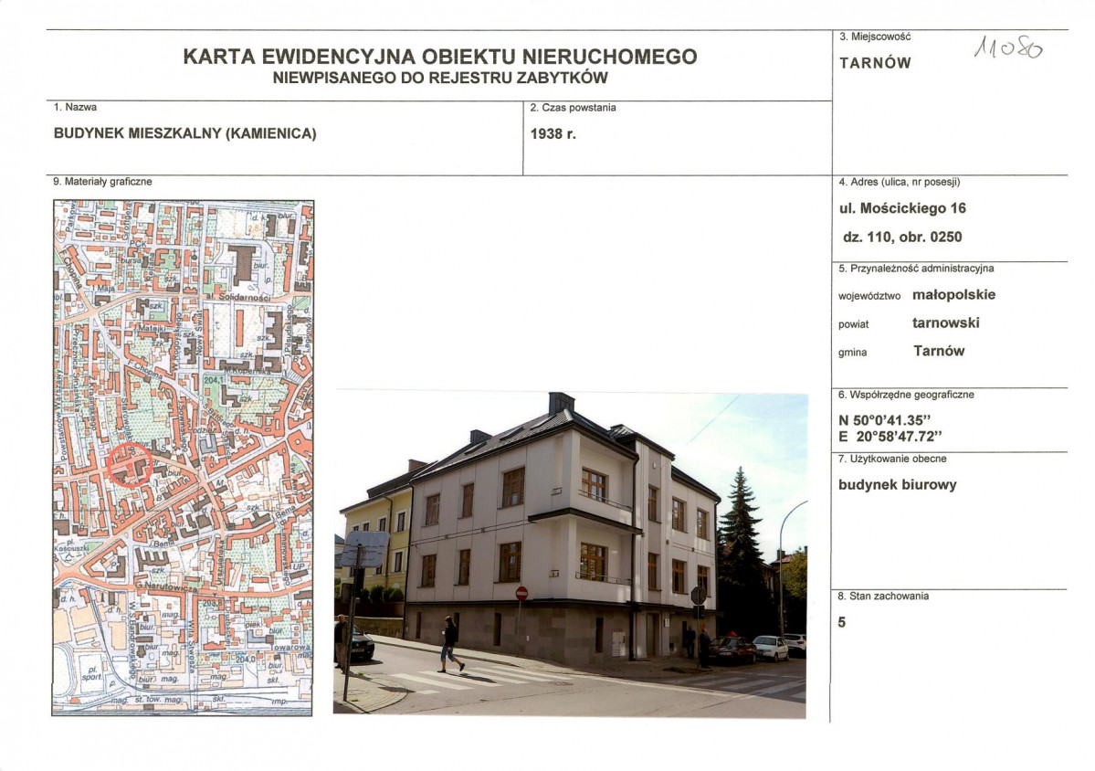Click the 'al. Solidarności' street label on map
This screenshot has width=1095, height=771.
click(239, 298)
